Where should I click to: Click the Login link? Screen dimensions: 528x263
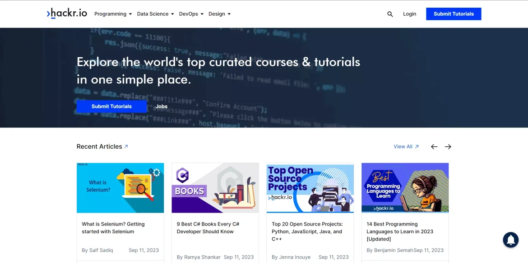click(409, 14)
